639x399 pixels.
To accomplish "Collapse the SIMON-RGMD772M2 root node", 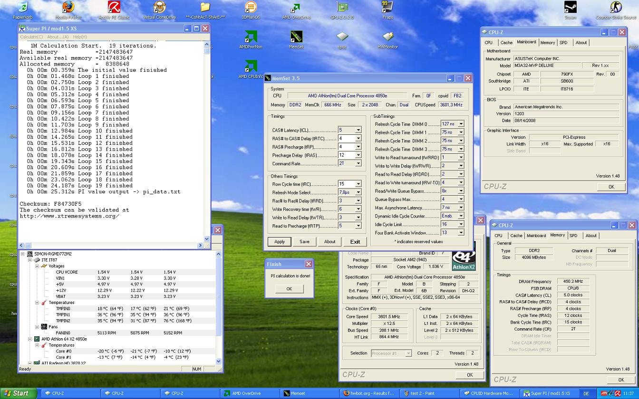I will [23, 254].
